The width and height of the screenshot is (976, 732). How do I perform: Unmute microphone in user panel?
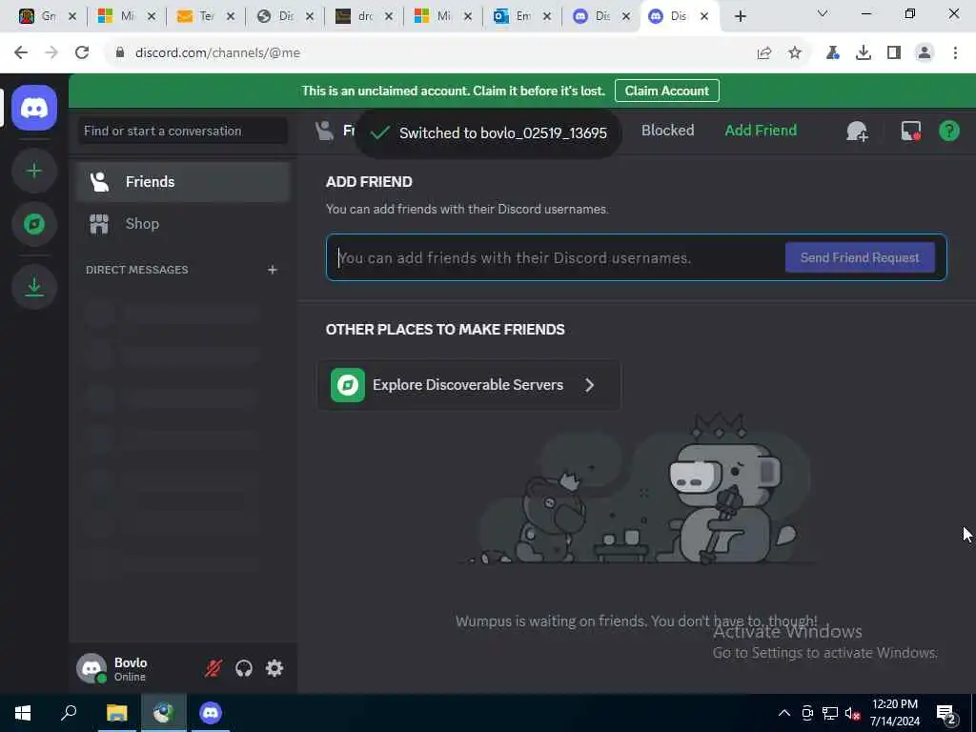click(213, 668)
